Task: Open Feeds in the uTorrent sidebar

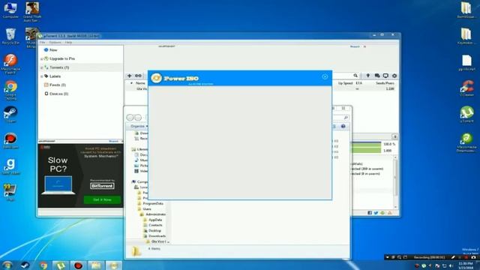Action: pyautogui.click(x=58, y=85)
